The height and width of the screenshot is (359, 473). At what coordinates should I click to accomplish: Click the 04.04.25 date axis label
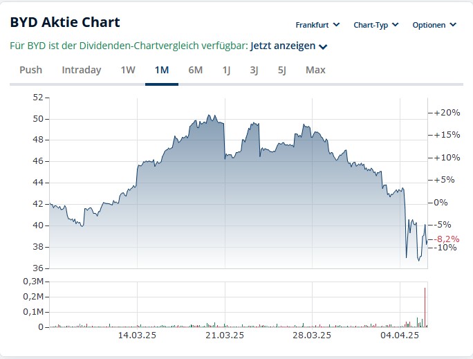coord(400,335)
